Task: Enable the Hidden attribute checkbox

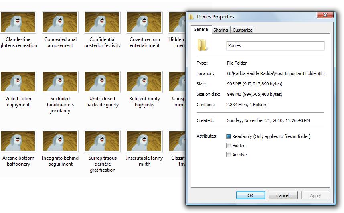Action: pos(229,146)
